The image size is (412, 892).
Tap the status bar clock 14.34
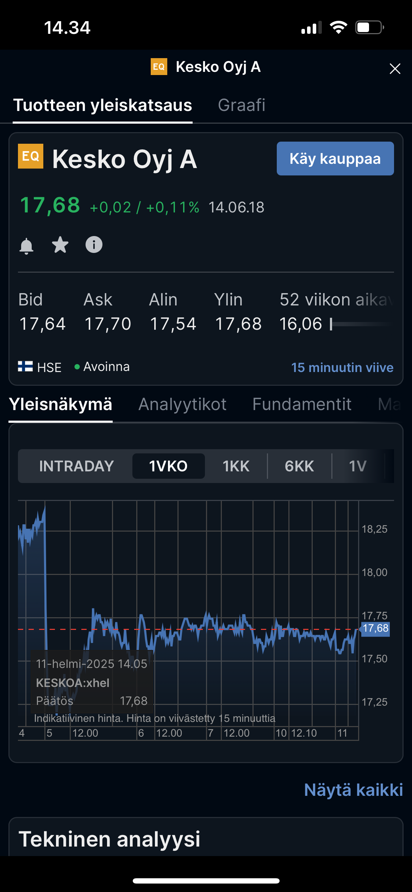pyautogui.click(x=67, y=28)
